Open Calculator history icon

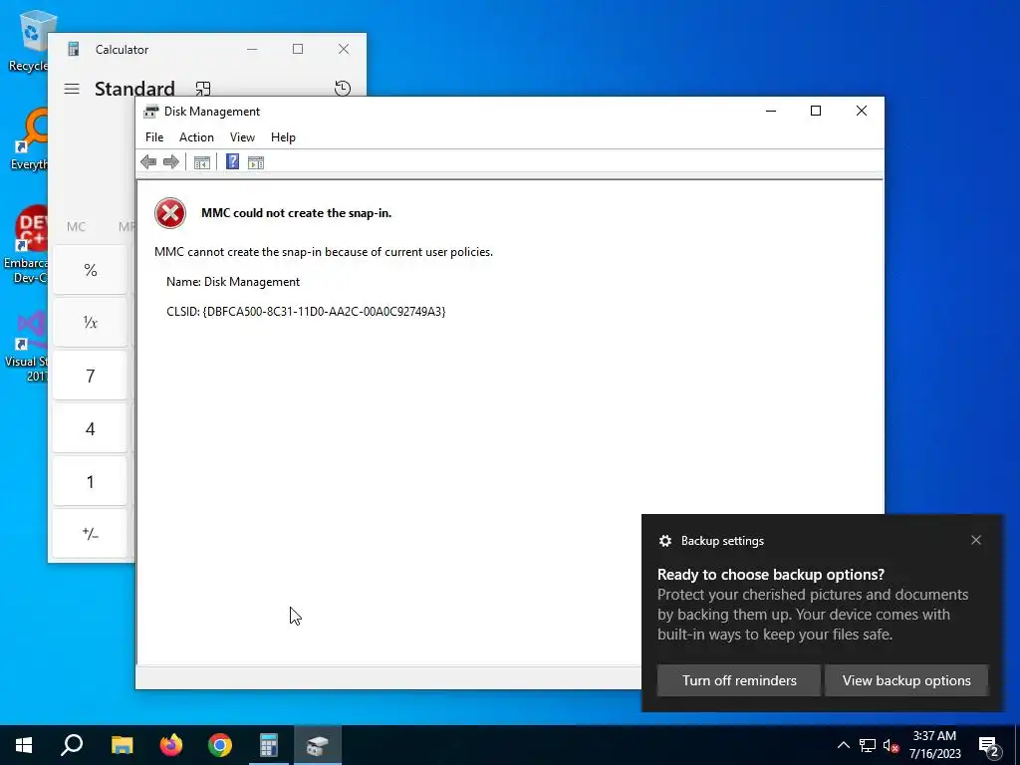click(343, 89)
